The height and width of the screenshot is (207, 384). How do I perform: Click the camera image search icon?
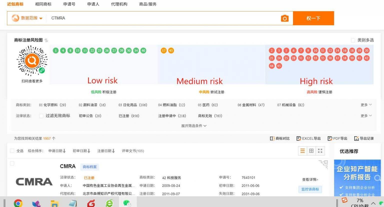click(284, 18)
